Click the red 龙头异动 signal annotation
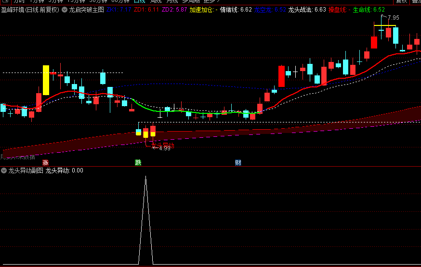The image size is (421, 267). tap(163, 146)
